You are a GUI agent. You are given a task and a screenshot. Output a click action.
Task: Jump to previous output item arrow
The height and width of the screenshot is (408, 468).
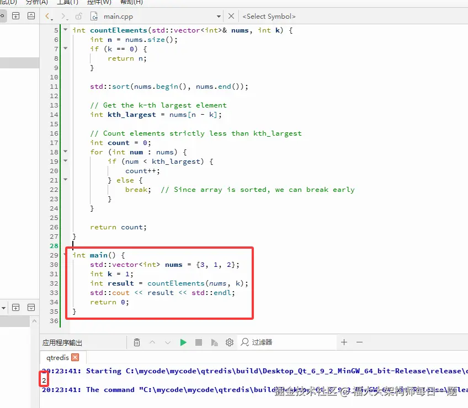click(152, 342)
